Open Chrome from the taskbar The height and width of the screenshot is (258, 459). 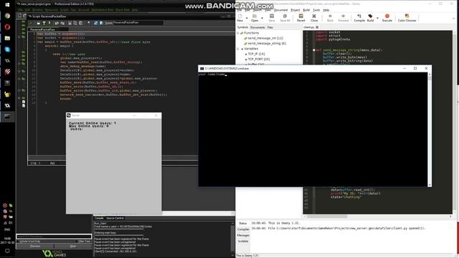pos(7,16)
